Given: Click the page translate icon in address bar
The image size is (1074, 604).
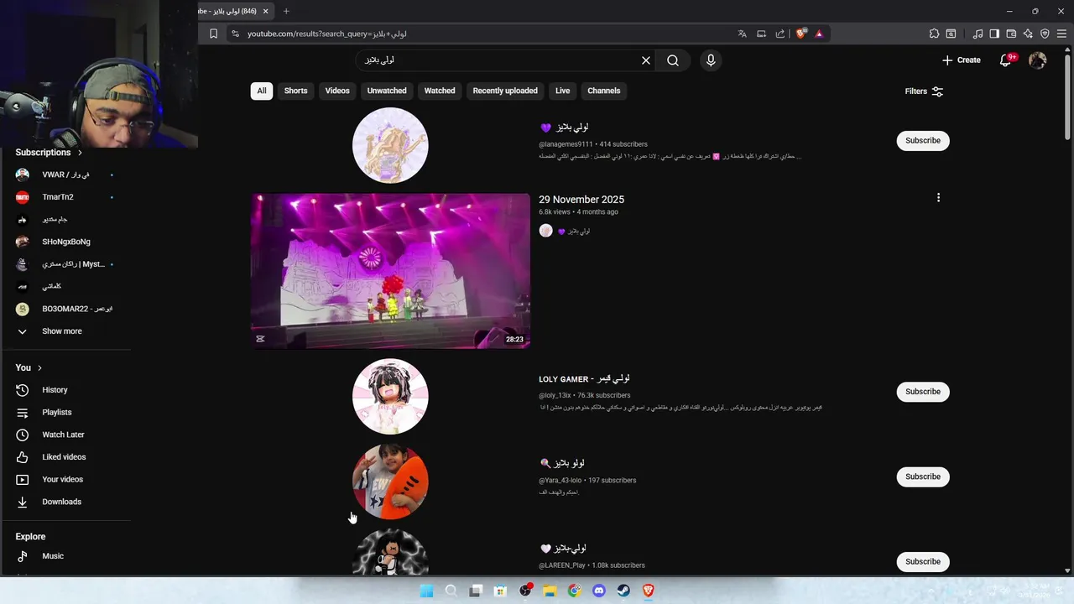Looking at the screenshot, I should tap(743, 34).
